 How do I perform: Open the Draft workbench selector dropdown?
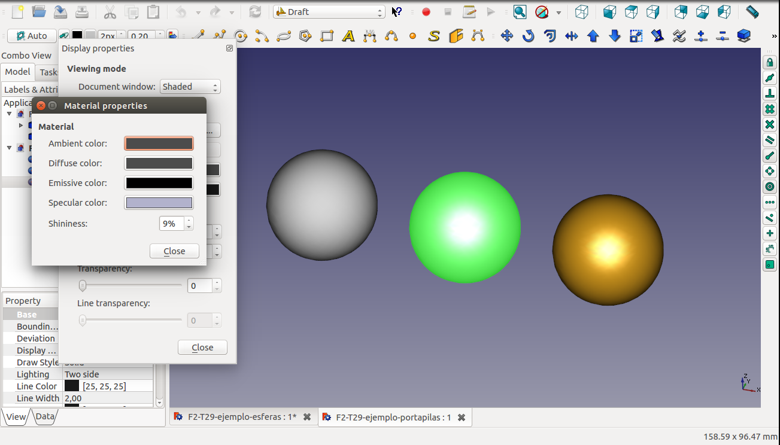click(x=329, y=12)
